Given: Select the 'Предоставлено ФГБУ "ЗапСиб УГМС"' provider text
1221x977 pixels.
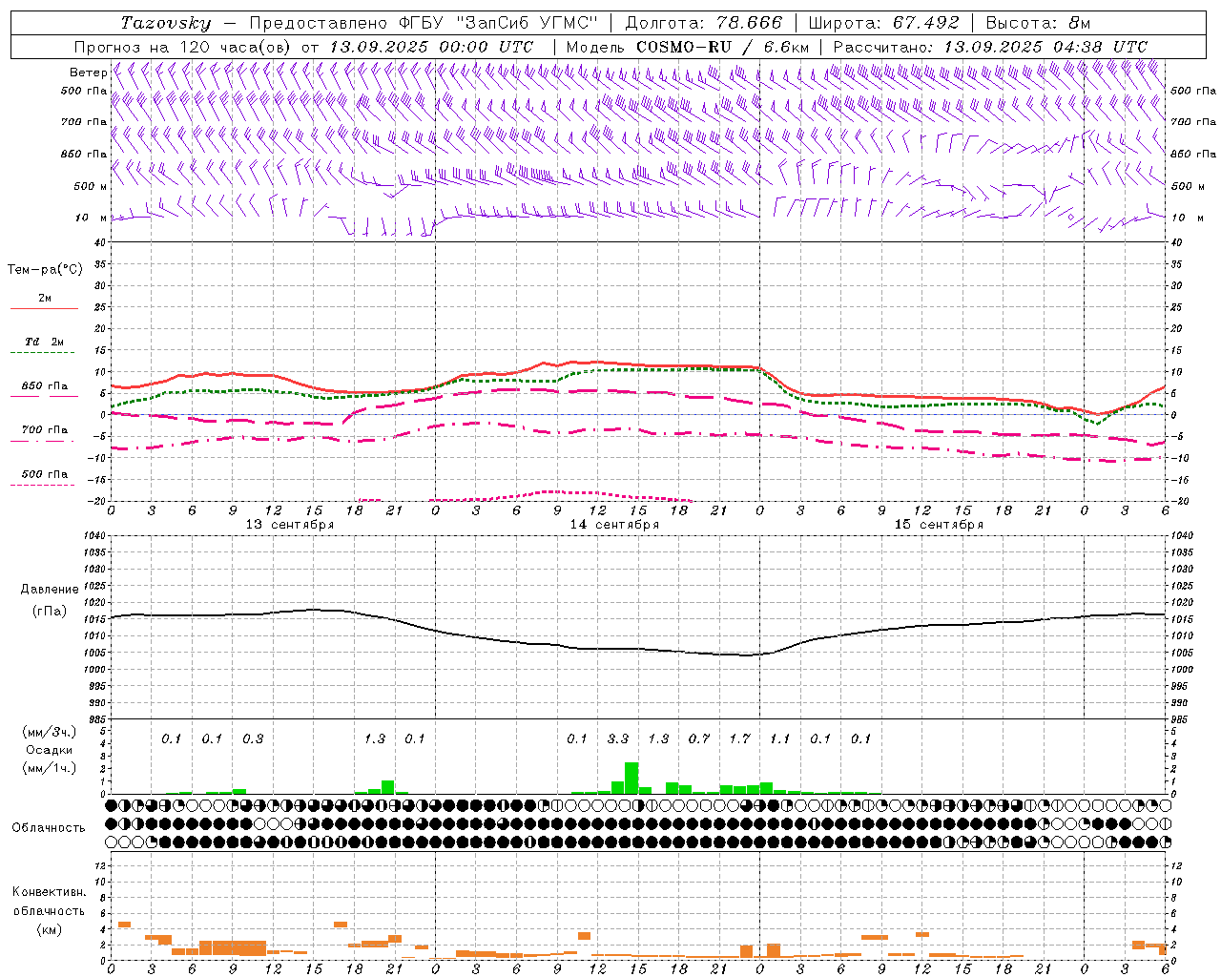Looking at the screenshot, I should 424,23.
